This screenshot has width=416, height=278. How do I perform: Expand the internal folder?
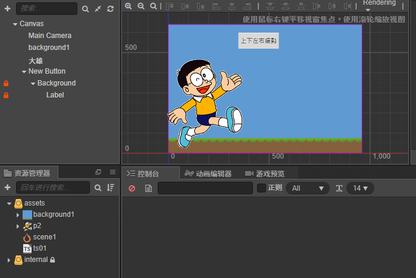[9, 260]
